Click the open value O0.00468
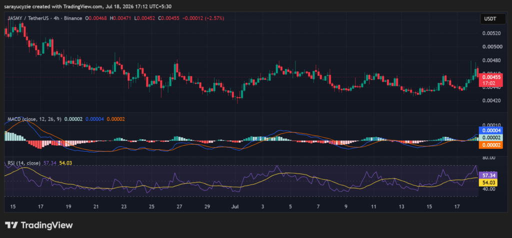The image size is (512, 238). (x=96, y=18)
